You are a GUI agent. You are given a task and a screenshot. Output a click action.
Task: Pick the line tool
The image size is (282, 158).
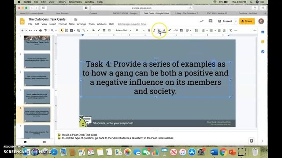84,30
